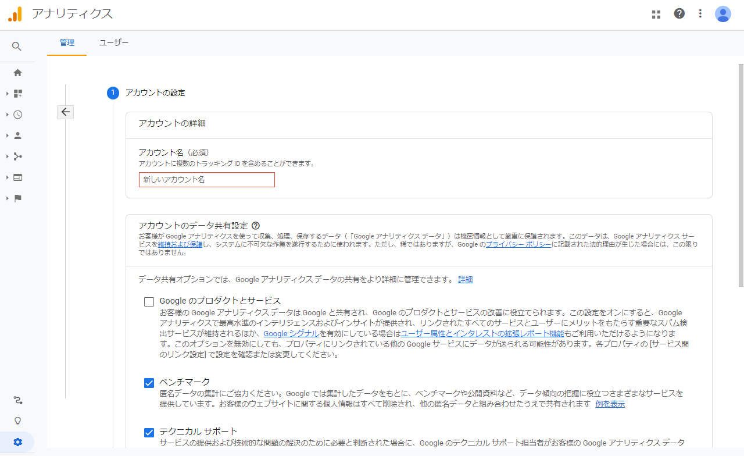Open Customization dashboard icon in sidebar
Viewport: 744px width, 456px height.
point(17,94)
